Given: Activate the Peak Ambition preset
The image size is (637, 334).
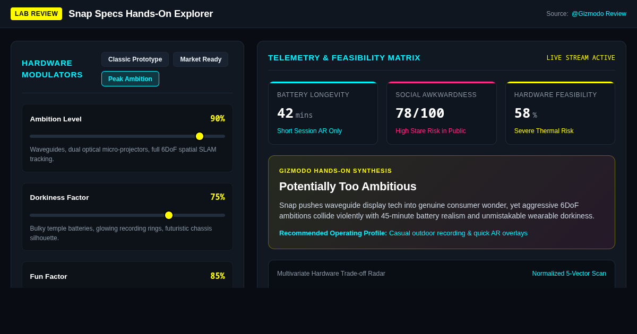Looking at the screenshot, I should click(130, 79).
